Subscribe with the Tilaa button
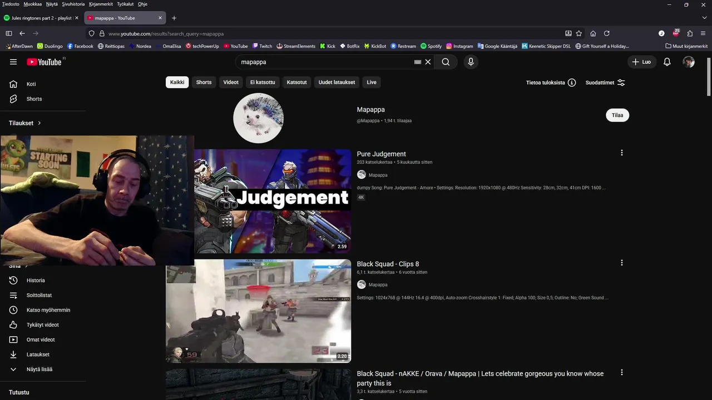Screen dimensions: 712x400 [617, 115]
